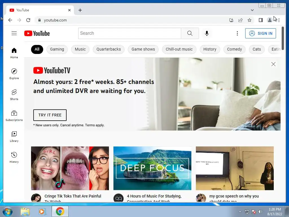Select the All filter chip
The width and height of the screenshot is (289, 217).
point(37,49)
